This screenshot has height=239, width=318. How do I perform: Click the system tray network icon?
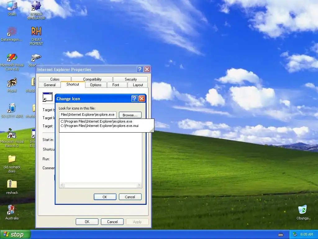point(295,234)
